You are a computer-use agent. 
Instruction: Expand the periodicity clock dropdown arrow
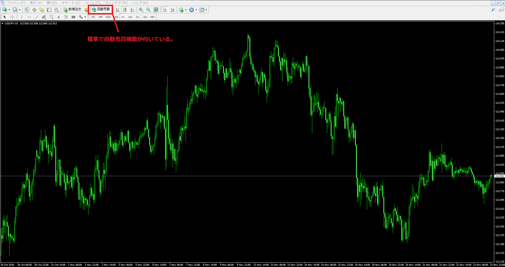pos(196,10)
